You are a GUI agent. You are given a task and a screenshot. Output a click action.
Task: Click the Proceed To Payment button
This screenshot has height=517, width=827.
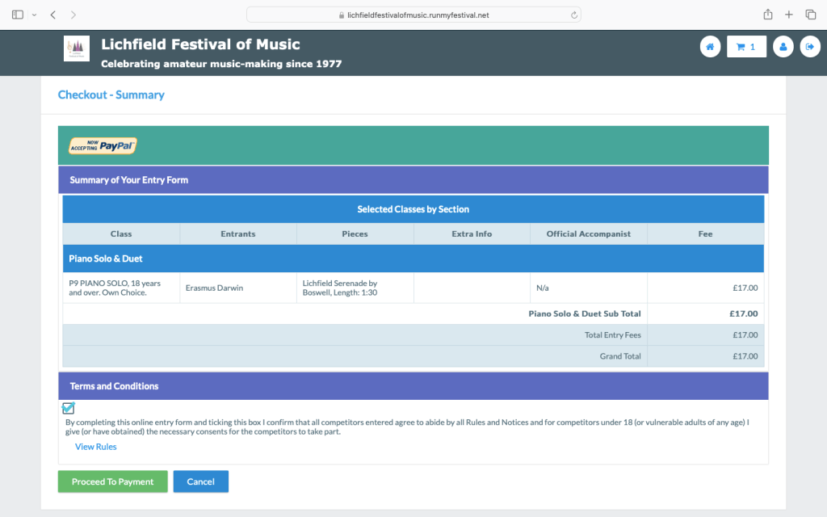click(x=112, y=481)
